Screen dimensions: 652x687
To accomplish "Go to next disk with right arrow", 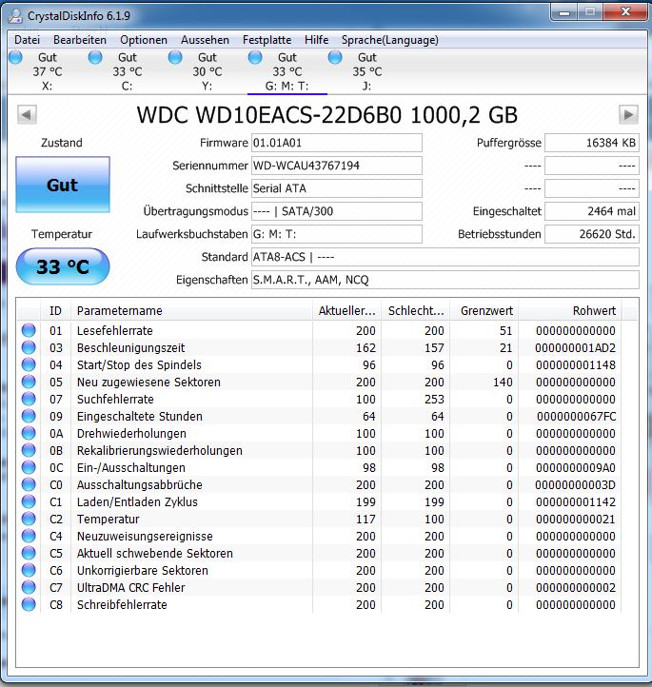I will click(628, 115).
